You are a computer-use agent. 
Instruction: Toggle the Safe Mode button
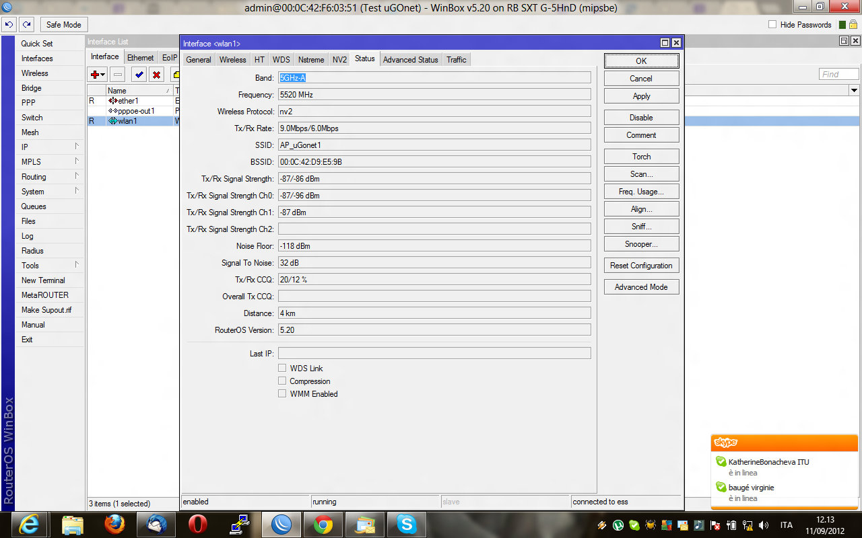[63, 25]
